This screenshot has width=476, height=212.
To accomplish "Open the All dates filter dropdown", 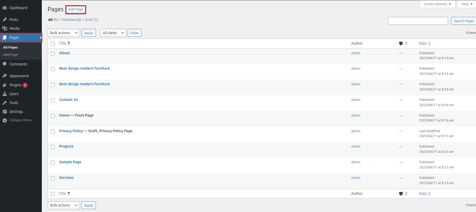I will click(113, 33).
